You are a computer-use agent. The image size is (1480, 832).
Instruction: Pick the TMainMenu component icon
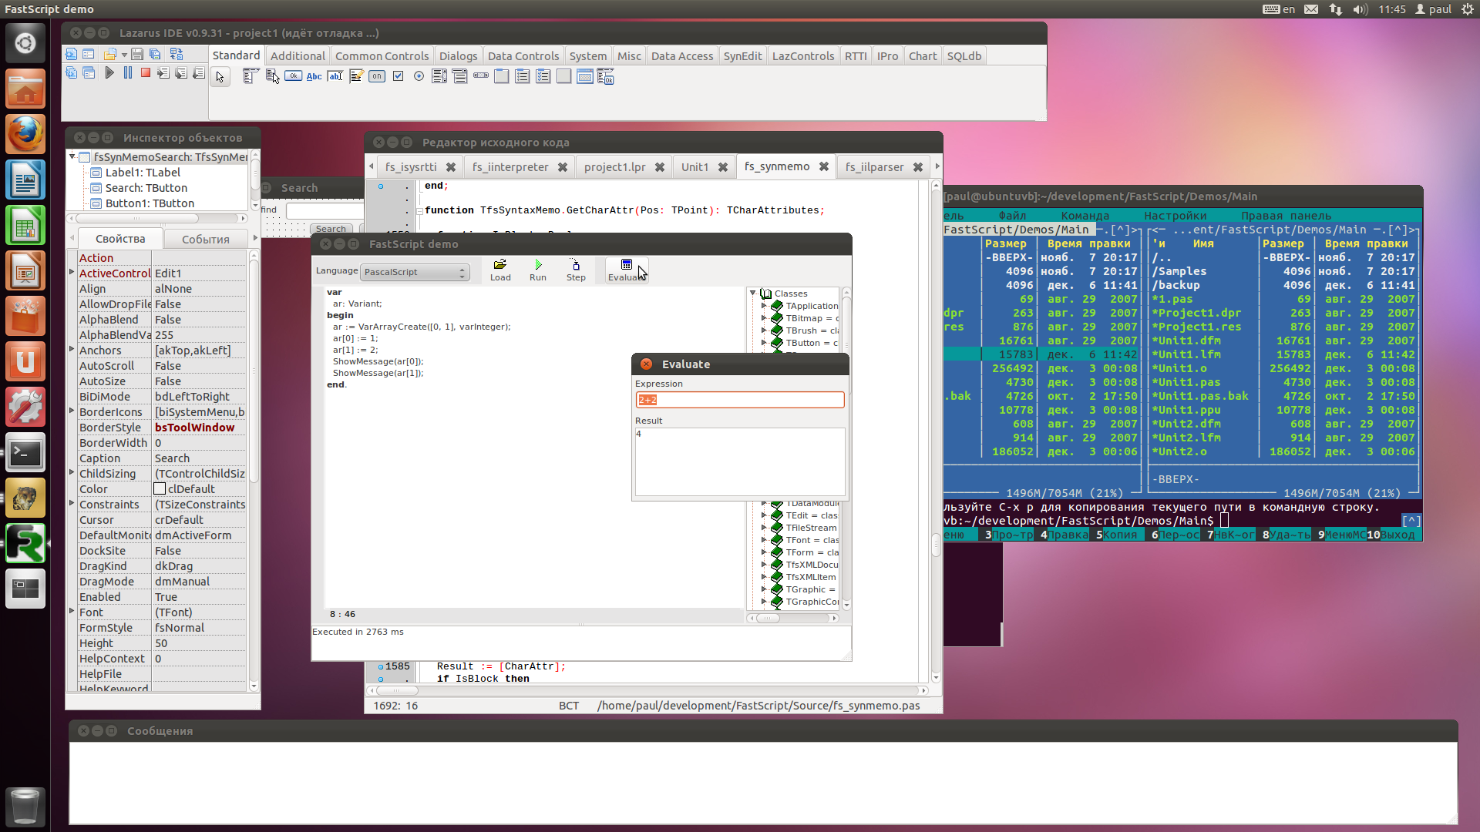click(251, 76)
